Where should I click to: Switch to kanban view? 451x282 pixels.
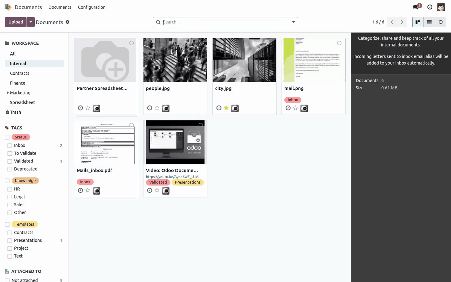pos(418,22)
